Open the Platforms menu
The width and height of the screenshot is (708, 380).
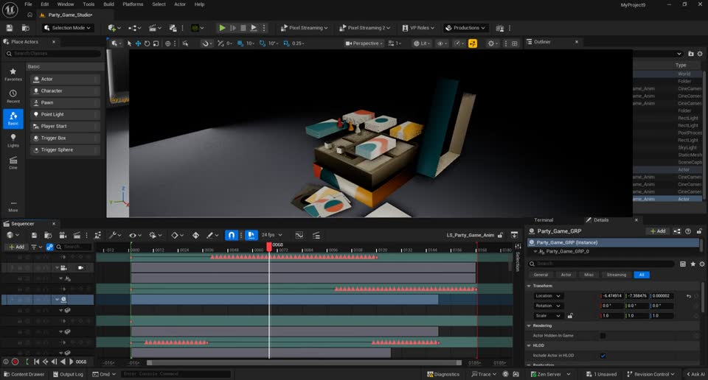[133, 4]
